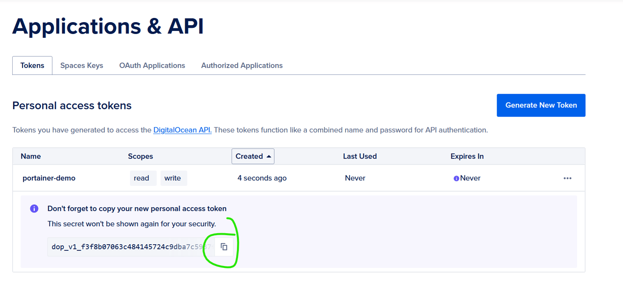This screenshot has width=623, height=308.
Task: Switch to the Tokens tab
Action: pyautogui.click(x=32, y=65)
